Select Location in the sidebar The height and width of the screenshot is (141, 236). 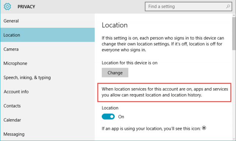pos(48,35)
